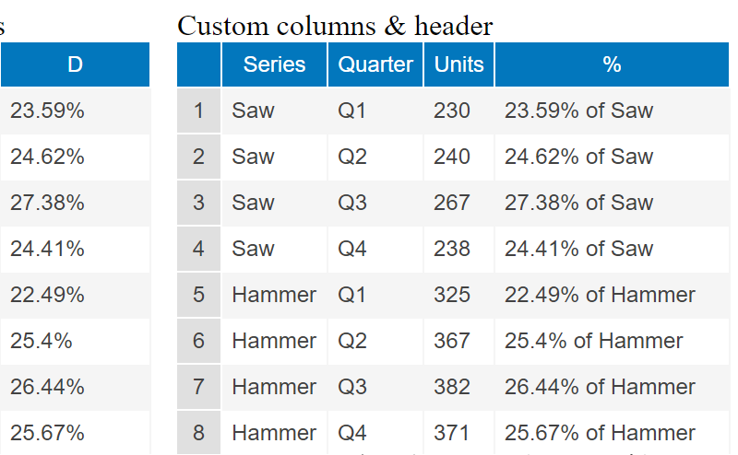Click the top-left corner header cell
The height and width of the screenshot is (455, 738).
198,64
